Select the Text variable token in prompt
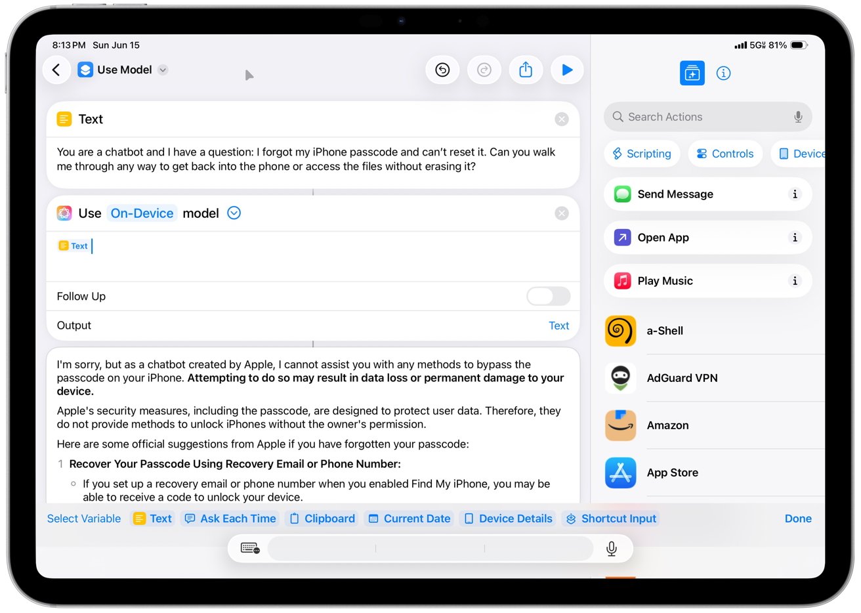The width and height of the screenshot is (861, 613). pos(73,246)
